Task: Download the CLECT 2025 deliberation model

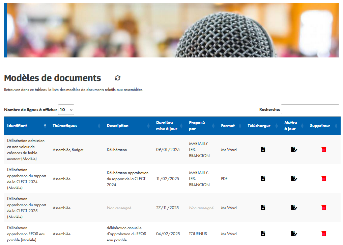Action: (263, 207)
